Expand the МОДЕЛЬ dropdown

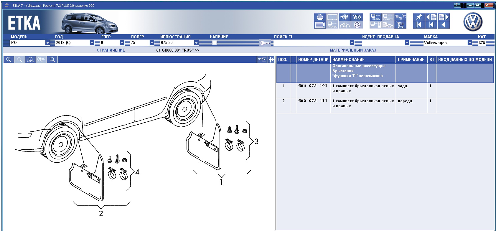tap(47, 43)
